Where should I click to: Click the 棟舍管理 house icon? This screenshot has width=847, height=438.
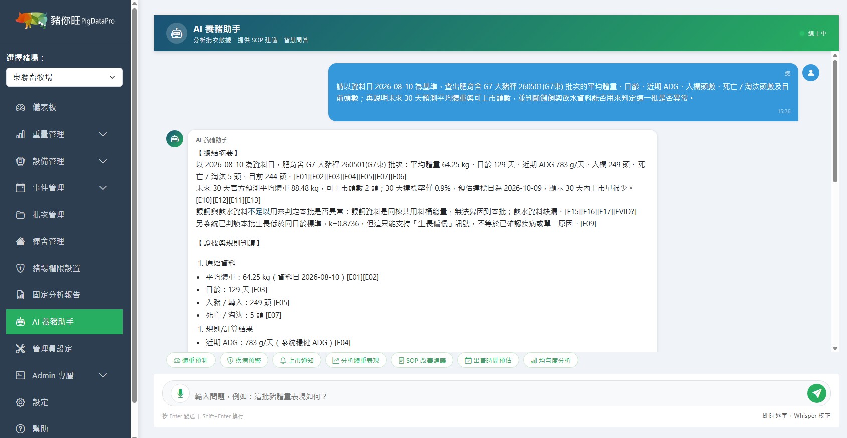coord(20,241)
